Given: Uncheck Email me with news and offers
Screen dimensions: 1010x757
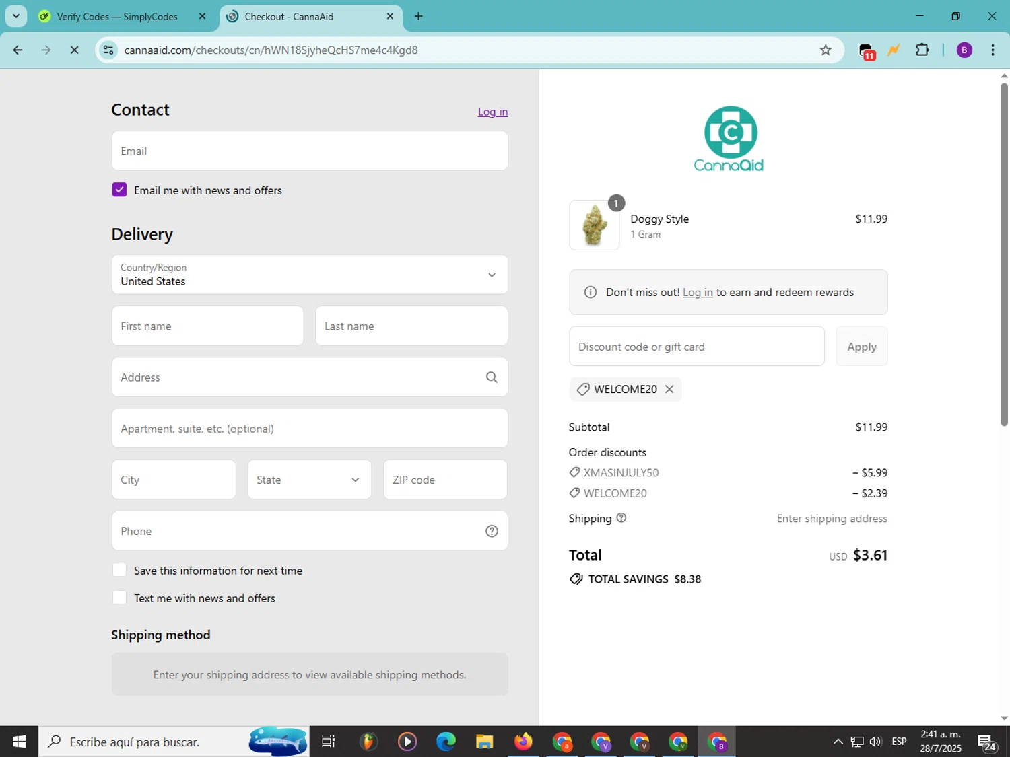Looking at the screenshot, I should [119, 190].
